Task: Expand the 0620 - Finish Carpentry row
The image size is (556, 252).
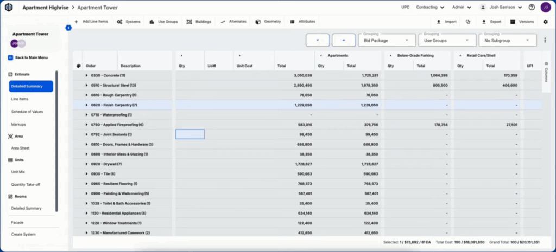Action: click(x=86, y=105)
